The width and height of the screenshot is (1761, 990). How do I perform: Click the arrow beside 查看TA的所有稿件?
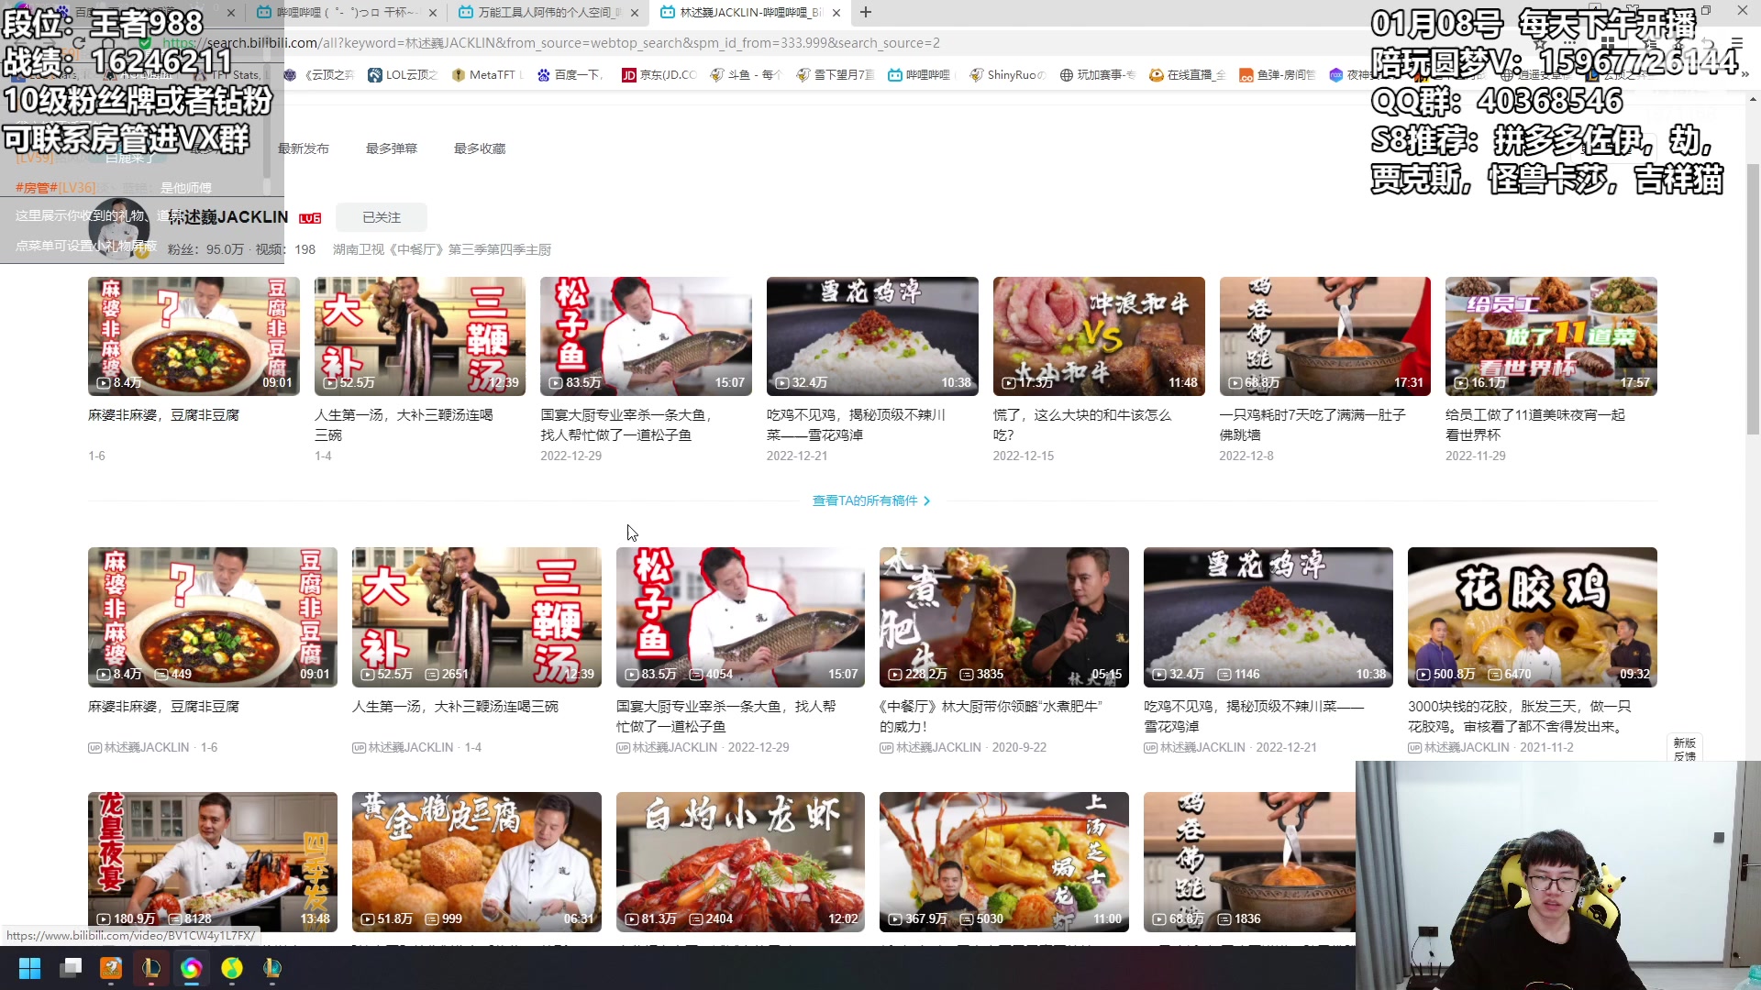tap(927, 500)
